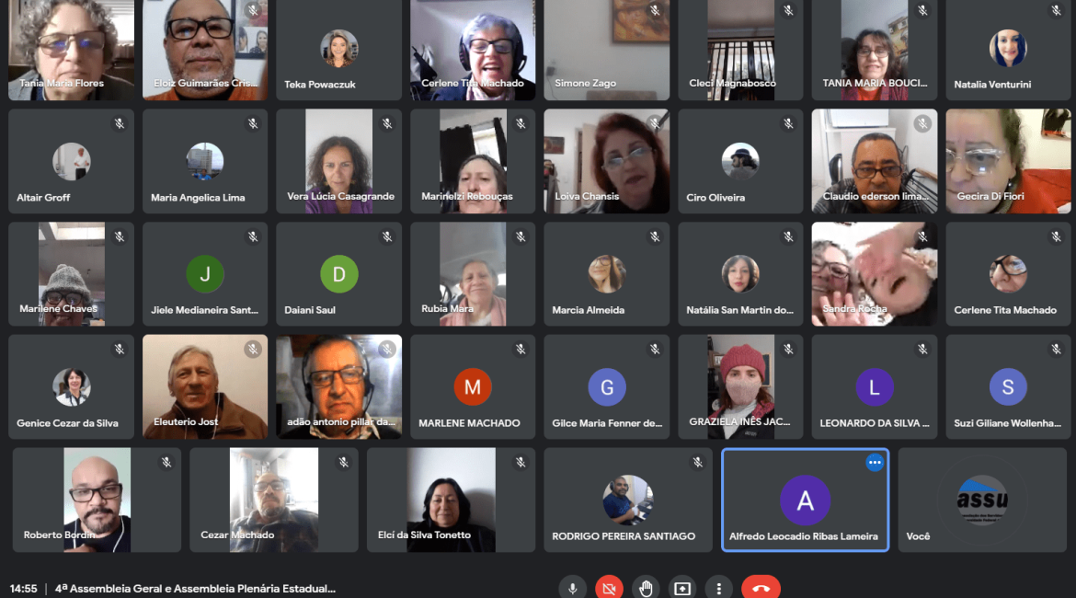Viewport: 1076px width, 598px height.
Task: Click the muted mic icon on Rodrigo Pereira Santiago's tile
Action: point(697,462)
